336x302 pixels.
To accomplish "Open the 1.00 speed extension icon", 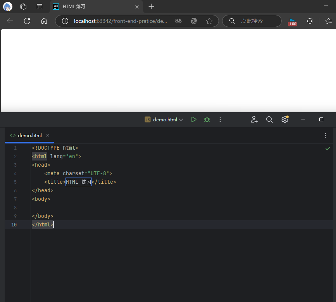I will point(293,22).
